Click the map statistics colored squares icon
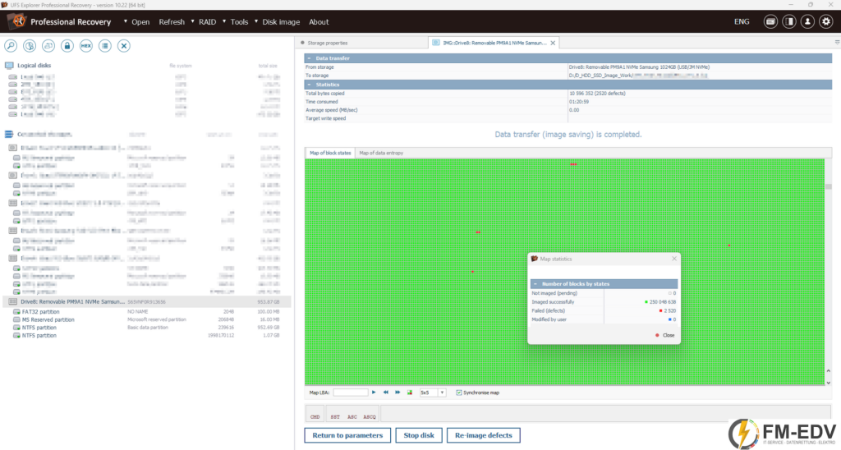 [410, 393]
